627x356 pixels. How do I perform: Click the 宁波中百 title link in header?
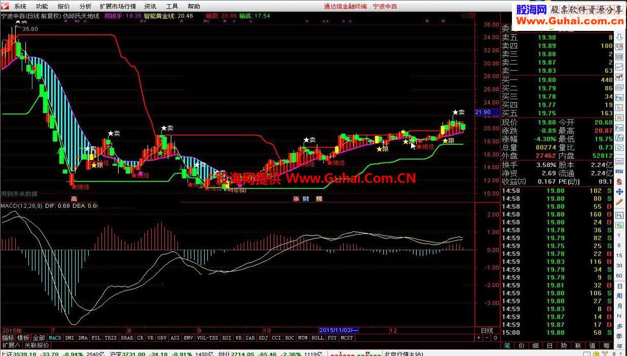point(385,7)
